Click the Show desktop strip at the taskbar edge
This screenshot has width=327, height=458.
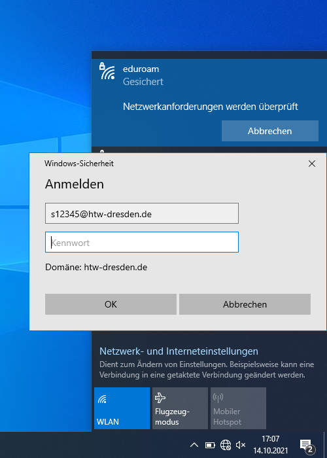click(325, 445)
